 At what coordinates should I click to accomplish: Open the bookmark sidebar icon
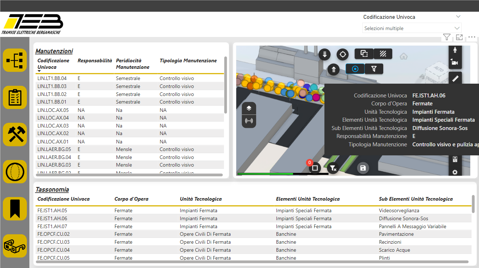point(15,209)
